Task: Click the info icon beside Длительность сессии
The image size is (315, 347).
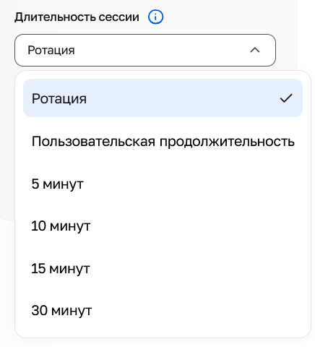Action: tap(155, 17)
